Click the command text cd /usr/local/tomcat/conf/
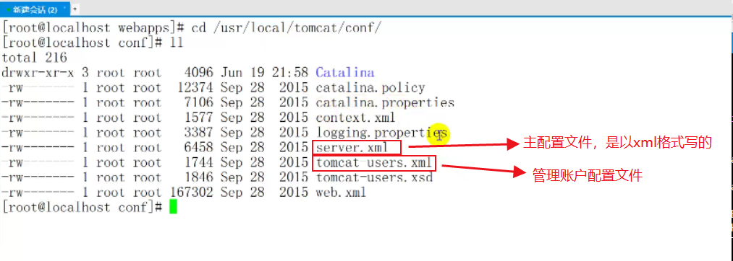The image size is (733, 261). point(287,27)
